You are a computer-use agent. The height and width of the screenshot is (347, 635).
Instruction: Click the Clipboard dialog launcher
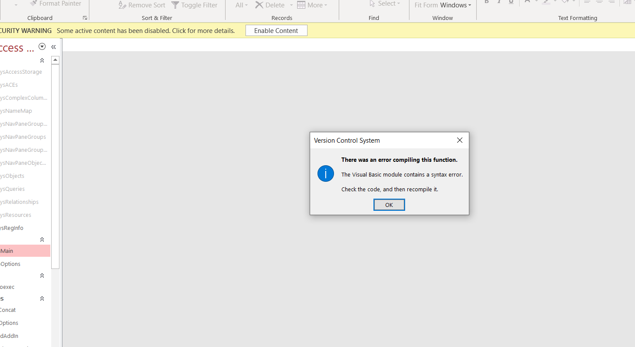coord(85,17)
